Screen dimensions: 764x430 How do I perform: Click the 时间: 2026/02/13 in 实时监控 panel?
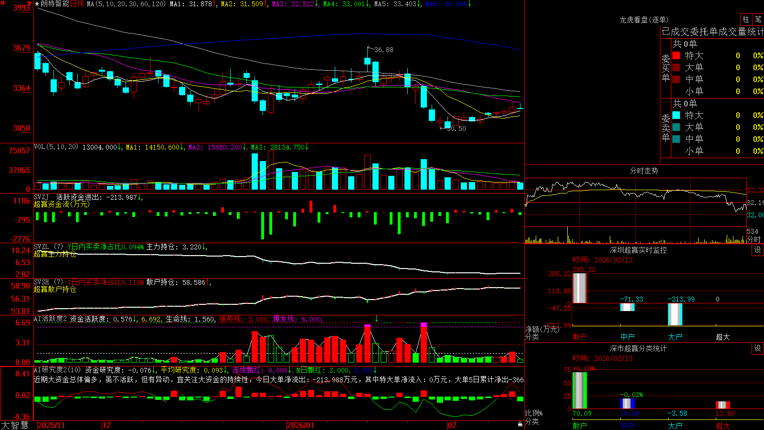pos(603,260)
